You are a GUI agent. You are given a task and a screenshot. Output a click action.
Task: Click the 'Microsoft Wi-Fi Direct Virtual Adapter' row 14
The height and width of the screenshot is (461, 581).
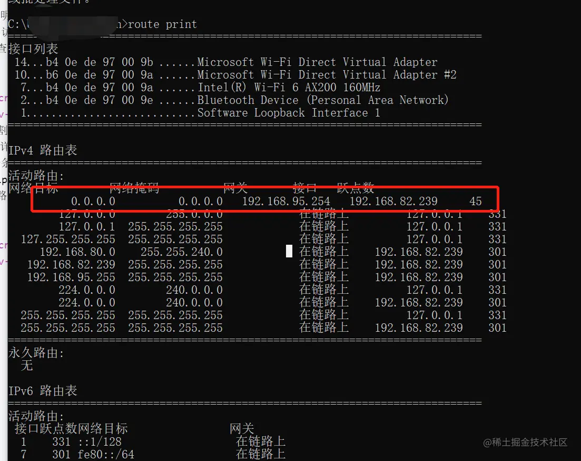(x=225, y=62)
